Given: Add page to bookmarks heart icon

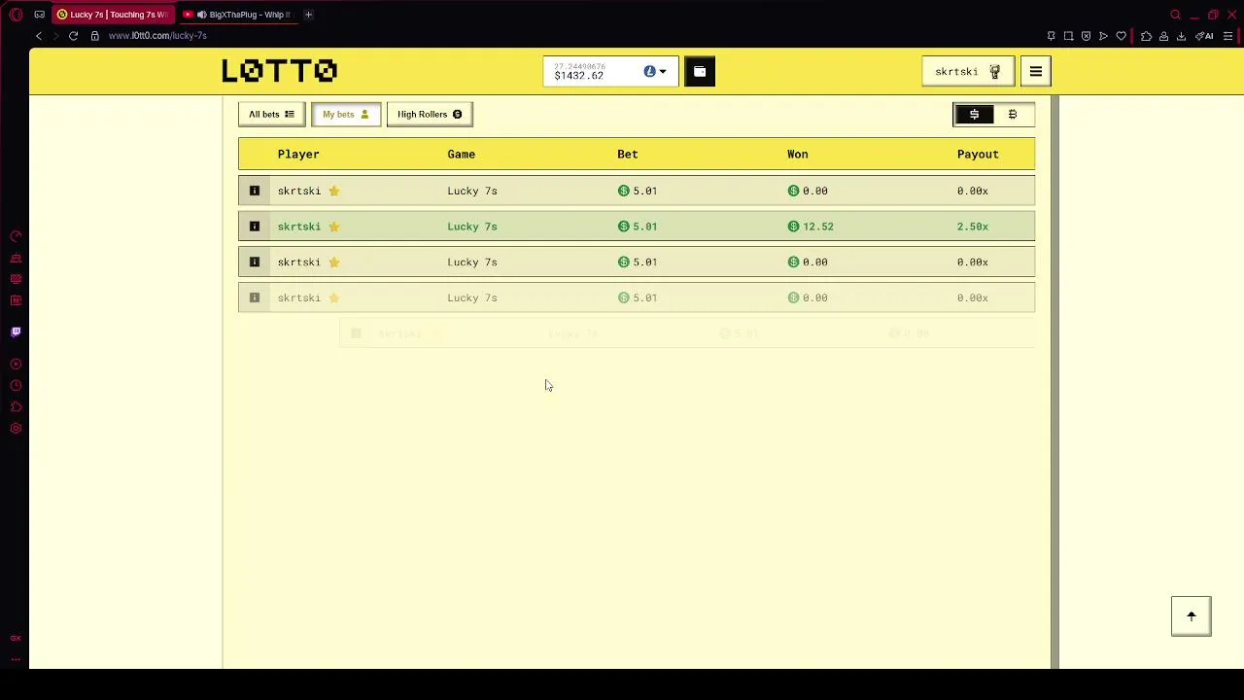Looking at the screenshot, I should pos(1121,36).
